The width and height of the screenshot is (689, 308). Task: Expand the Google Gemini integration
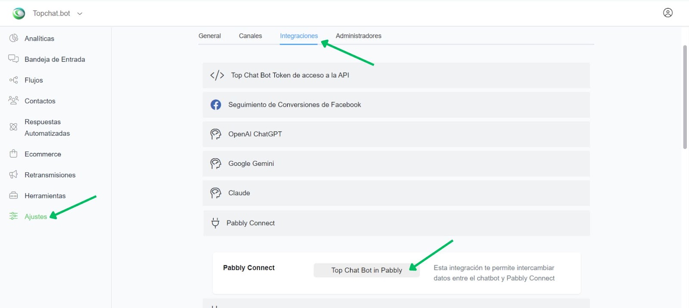396,164
